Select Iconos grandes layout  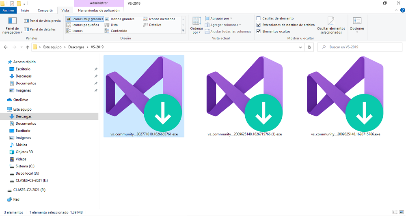point(120,19)
